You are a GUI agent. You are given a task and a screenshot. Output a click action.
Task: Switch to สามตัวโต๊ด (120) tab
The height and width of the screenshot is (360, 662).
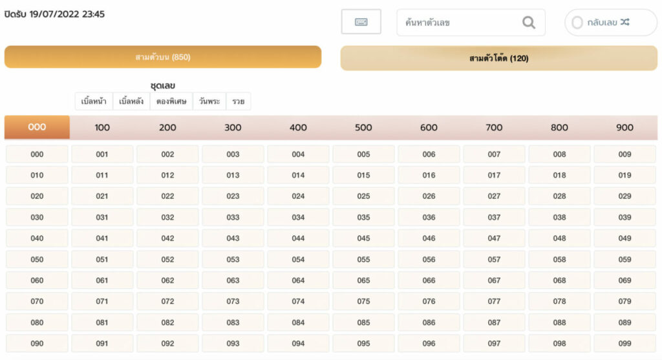tap(498, 58)
